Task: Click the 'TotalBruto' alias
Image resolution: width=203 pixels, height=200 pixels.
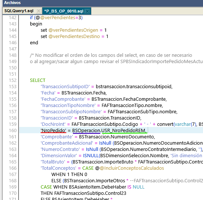Action: tap(53, 162)
